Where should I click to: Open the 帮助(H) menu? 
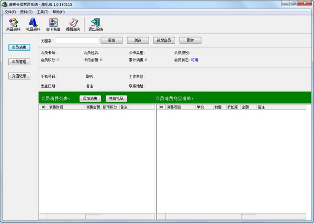tap(59, 11)
